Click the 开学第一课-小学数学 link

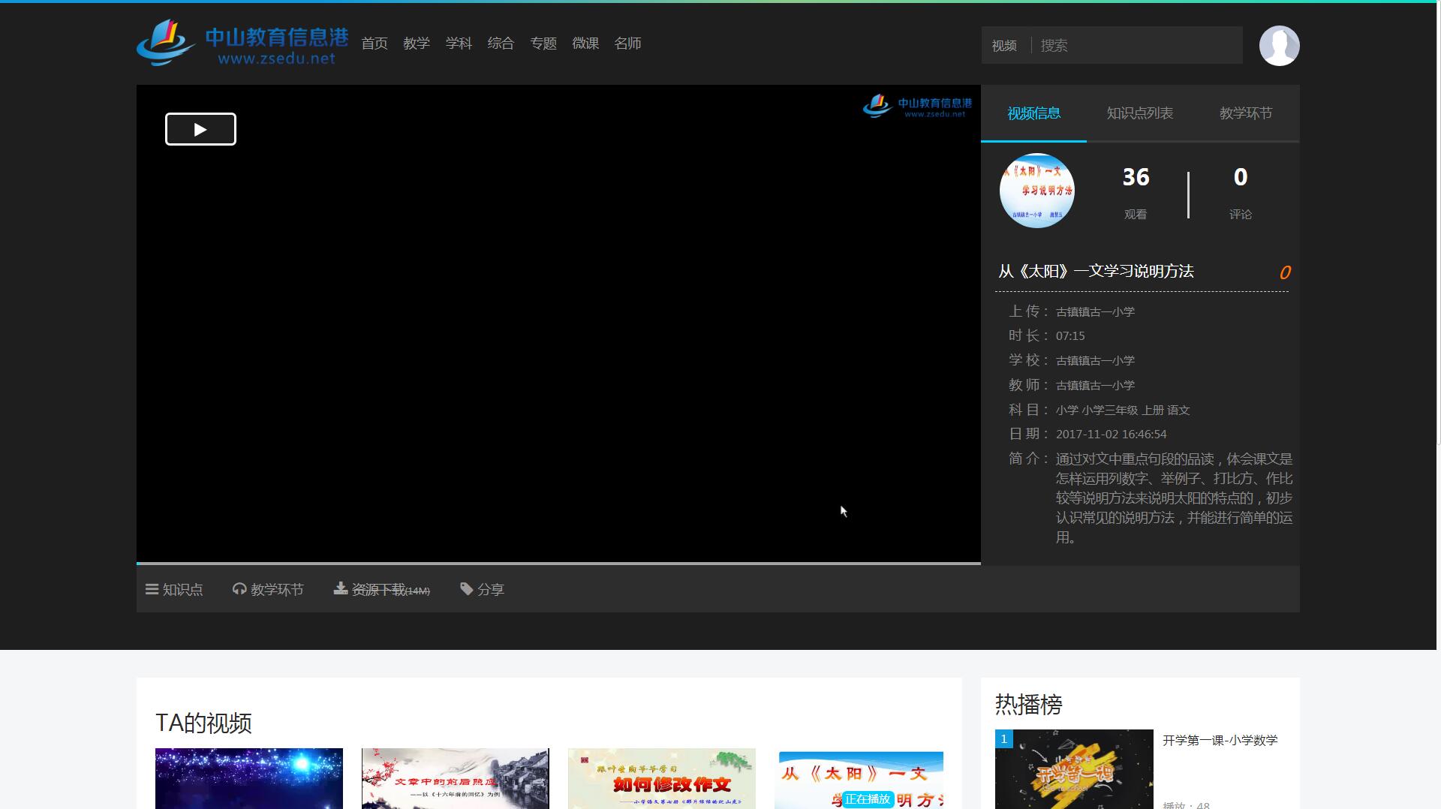[x=1220, y=741]
